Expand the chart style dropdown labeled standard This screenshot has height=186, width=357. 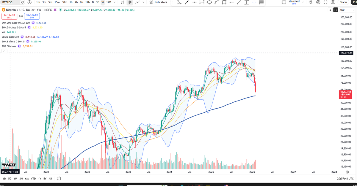(x=303, y=2)
